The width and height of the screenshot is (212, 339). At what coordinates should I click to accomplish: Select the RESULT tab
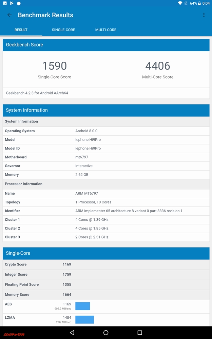click(x=21, y=30)
